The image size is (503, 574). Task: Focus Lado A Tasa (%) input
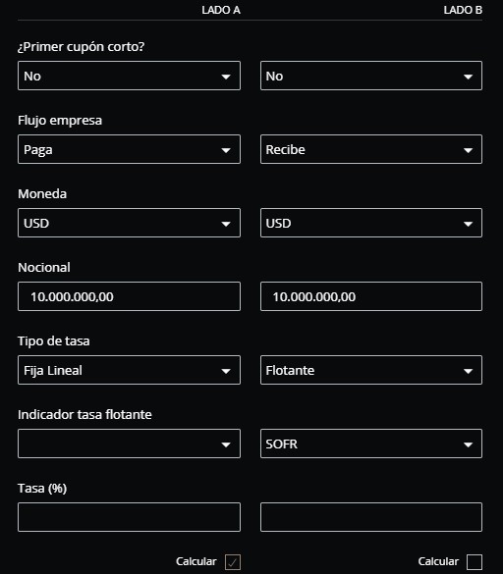pos(129,517)
